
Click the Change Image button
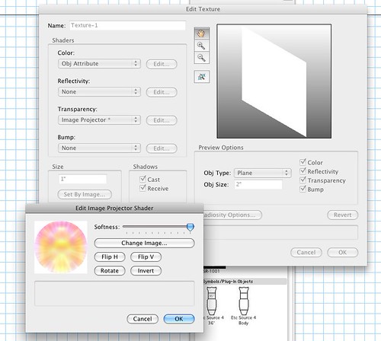(144, 243)
